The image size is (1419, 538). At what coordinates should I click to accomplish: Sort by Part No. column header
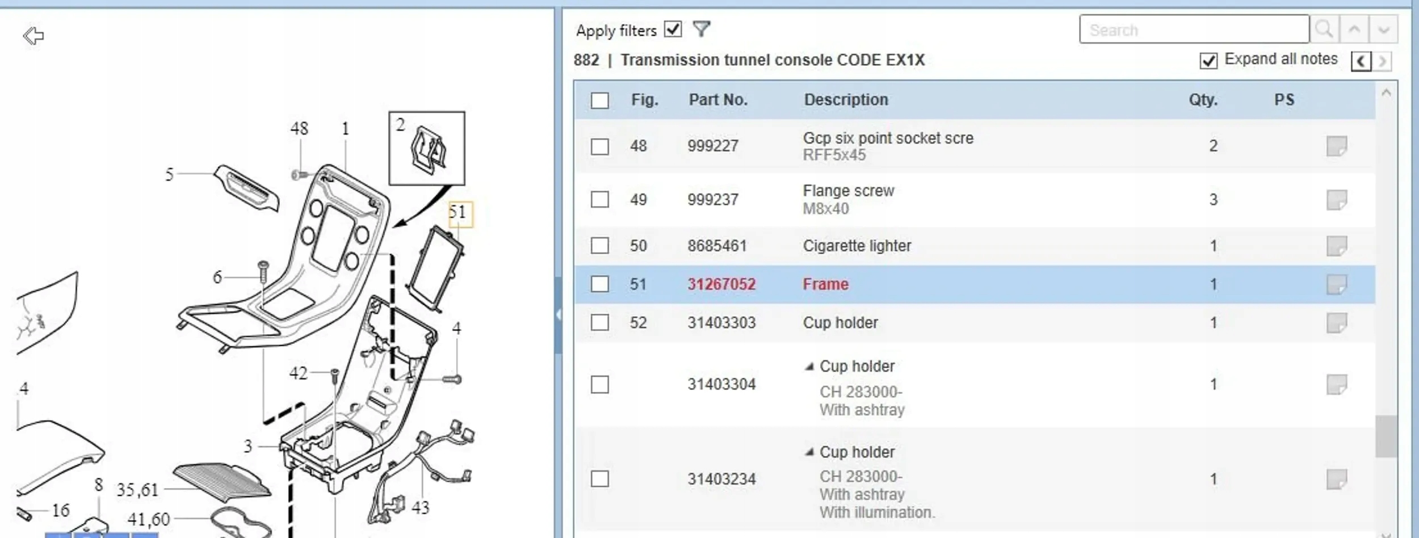pyautogui.click(x=718, y=100)
